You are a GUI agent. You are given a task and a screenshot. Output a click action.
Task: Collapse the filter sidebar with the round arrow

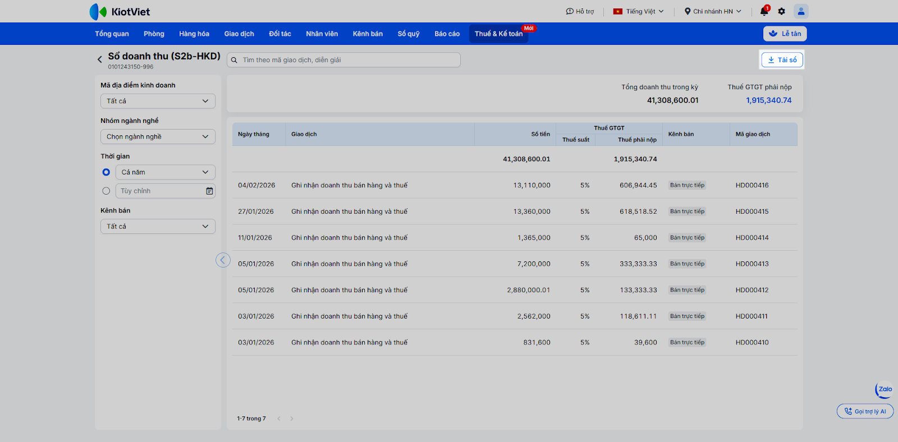[223, 260]
